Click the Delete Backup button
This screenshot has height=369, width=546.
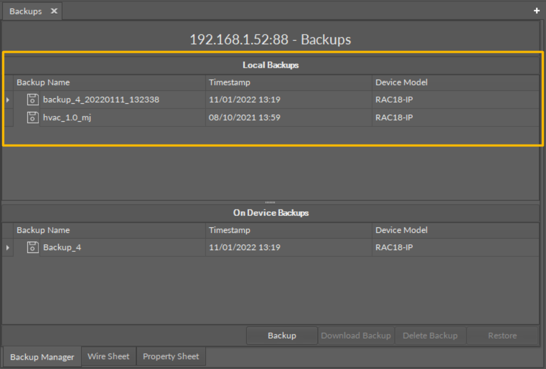(x=430, y=336)
